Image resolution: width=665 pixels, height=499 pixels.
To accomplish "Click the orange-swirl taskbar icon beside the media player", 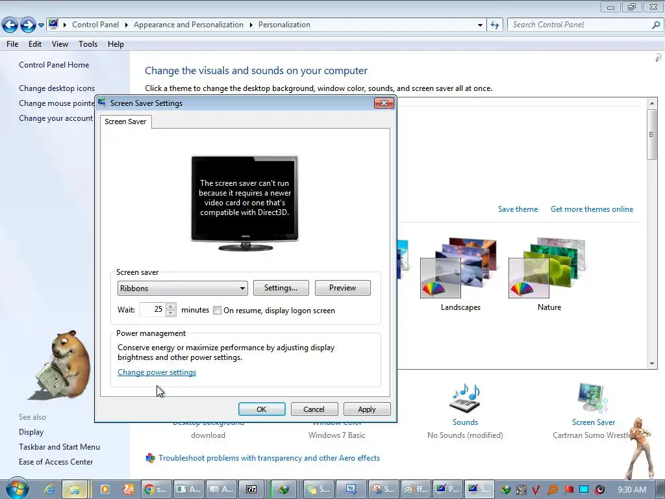I will (129, 489).
